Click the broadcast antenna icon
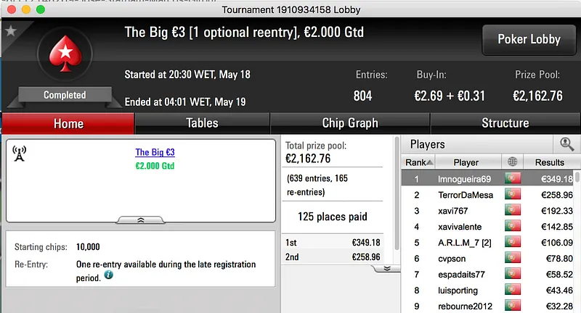Image resolution: width=581 pixels, height=313 pixels. coord(20,154)
